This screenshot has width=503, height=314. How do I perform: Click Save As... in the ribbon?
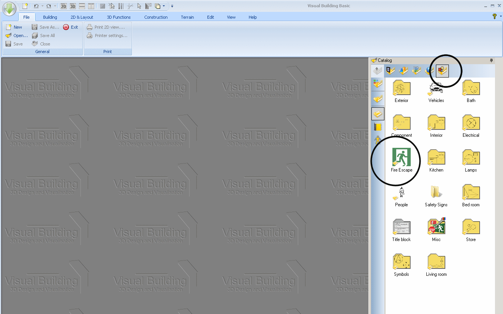(x=45, y=27)
